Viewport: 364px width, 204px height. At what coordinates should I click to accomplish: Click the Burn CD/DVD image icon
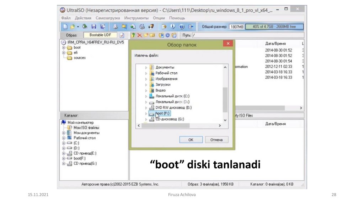tap(151, 27)
